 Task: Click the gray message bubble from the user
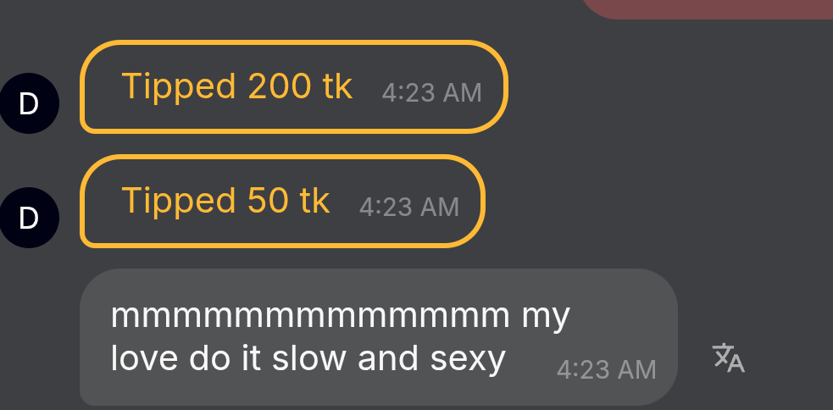379,337
